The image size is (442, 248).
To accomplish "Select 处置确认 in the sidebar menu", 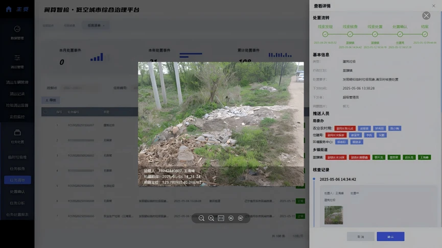I will (17, 191).
